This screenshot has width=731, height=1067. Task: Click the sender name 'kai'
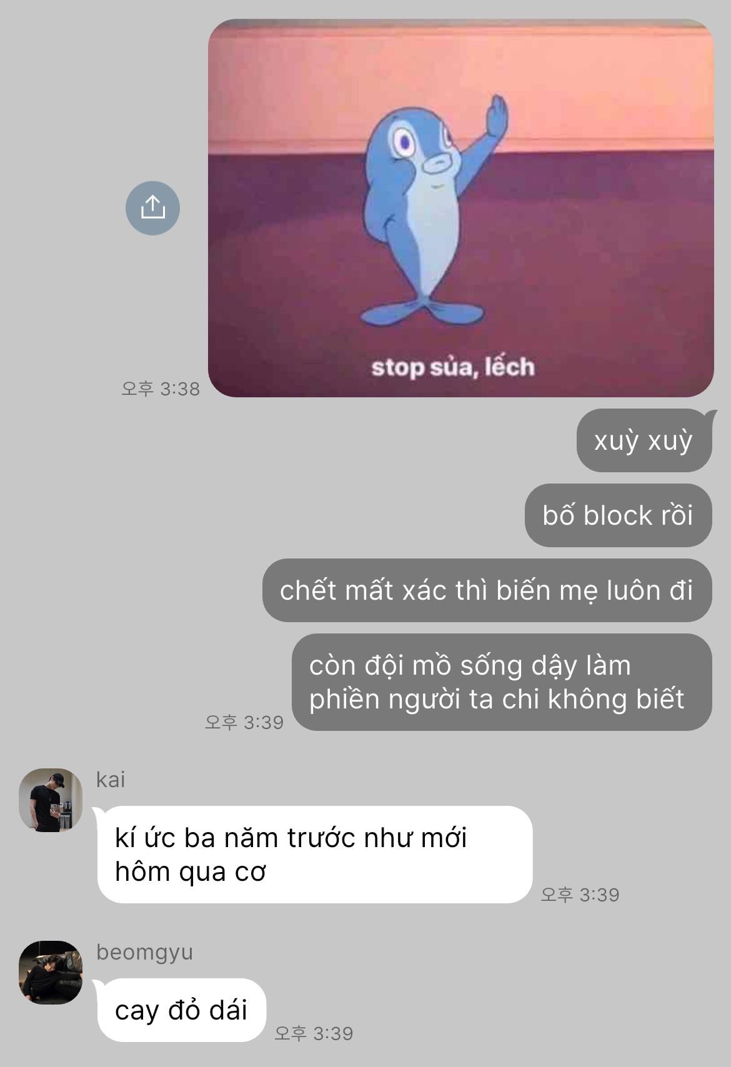(111, 780)
